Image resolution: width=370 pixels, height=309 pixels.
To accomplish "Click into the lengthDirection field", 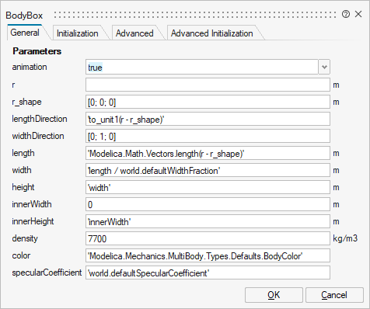I will click(208, 119).
